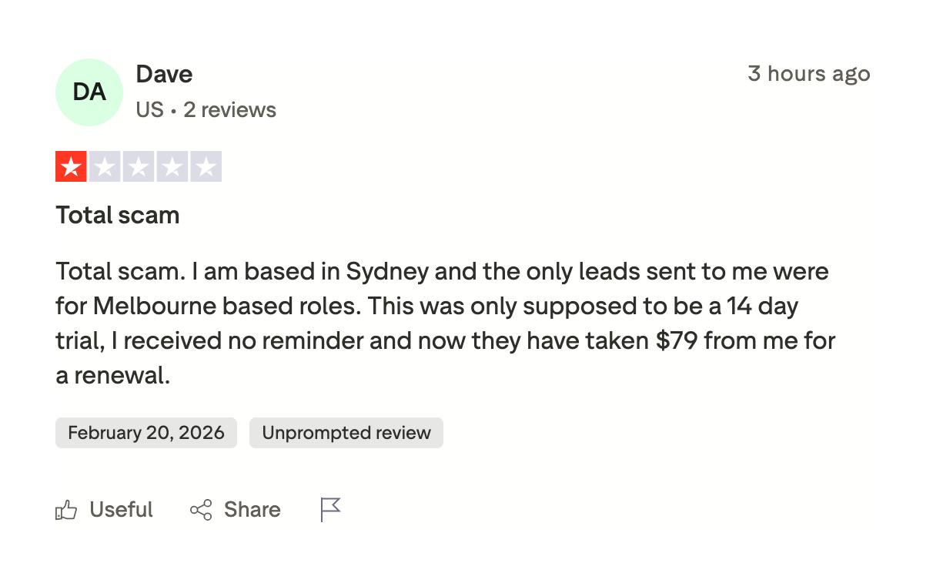Viewport: 933px width, 573px height.
Task: Open the bold Total scam review title
Action: (x=117, y=215)
